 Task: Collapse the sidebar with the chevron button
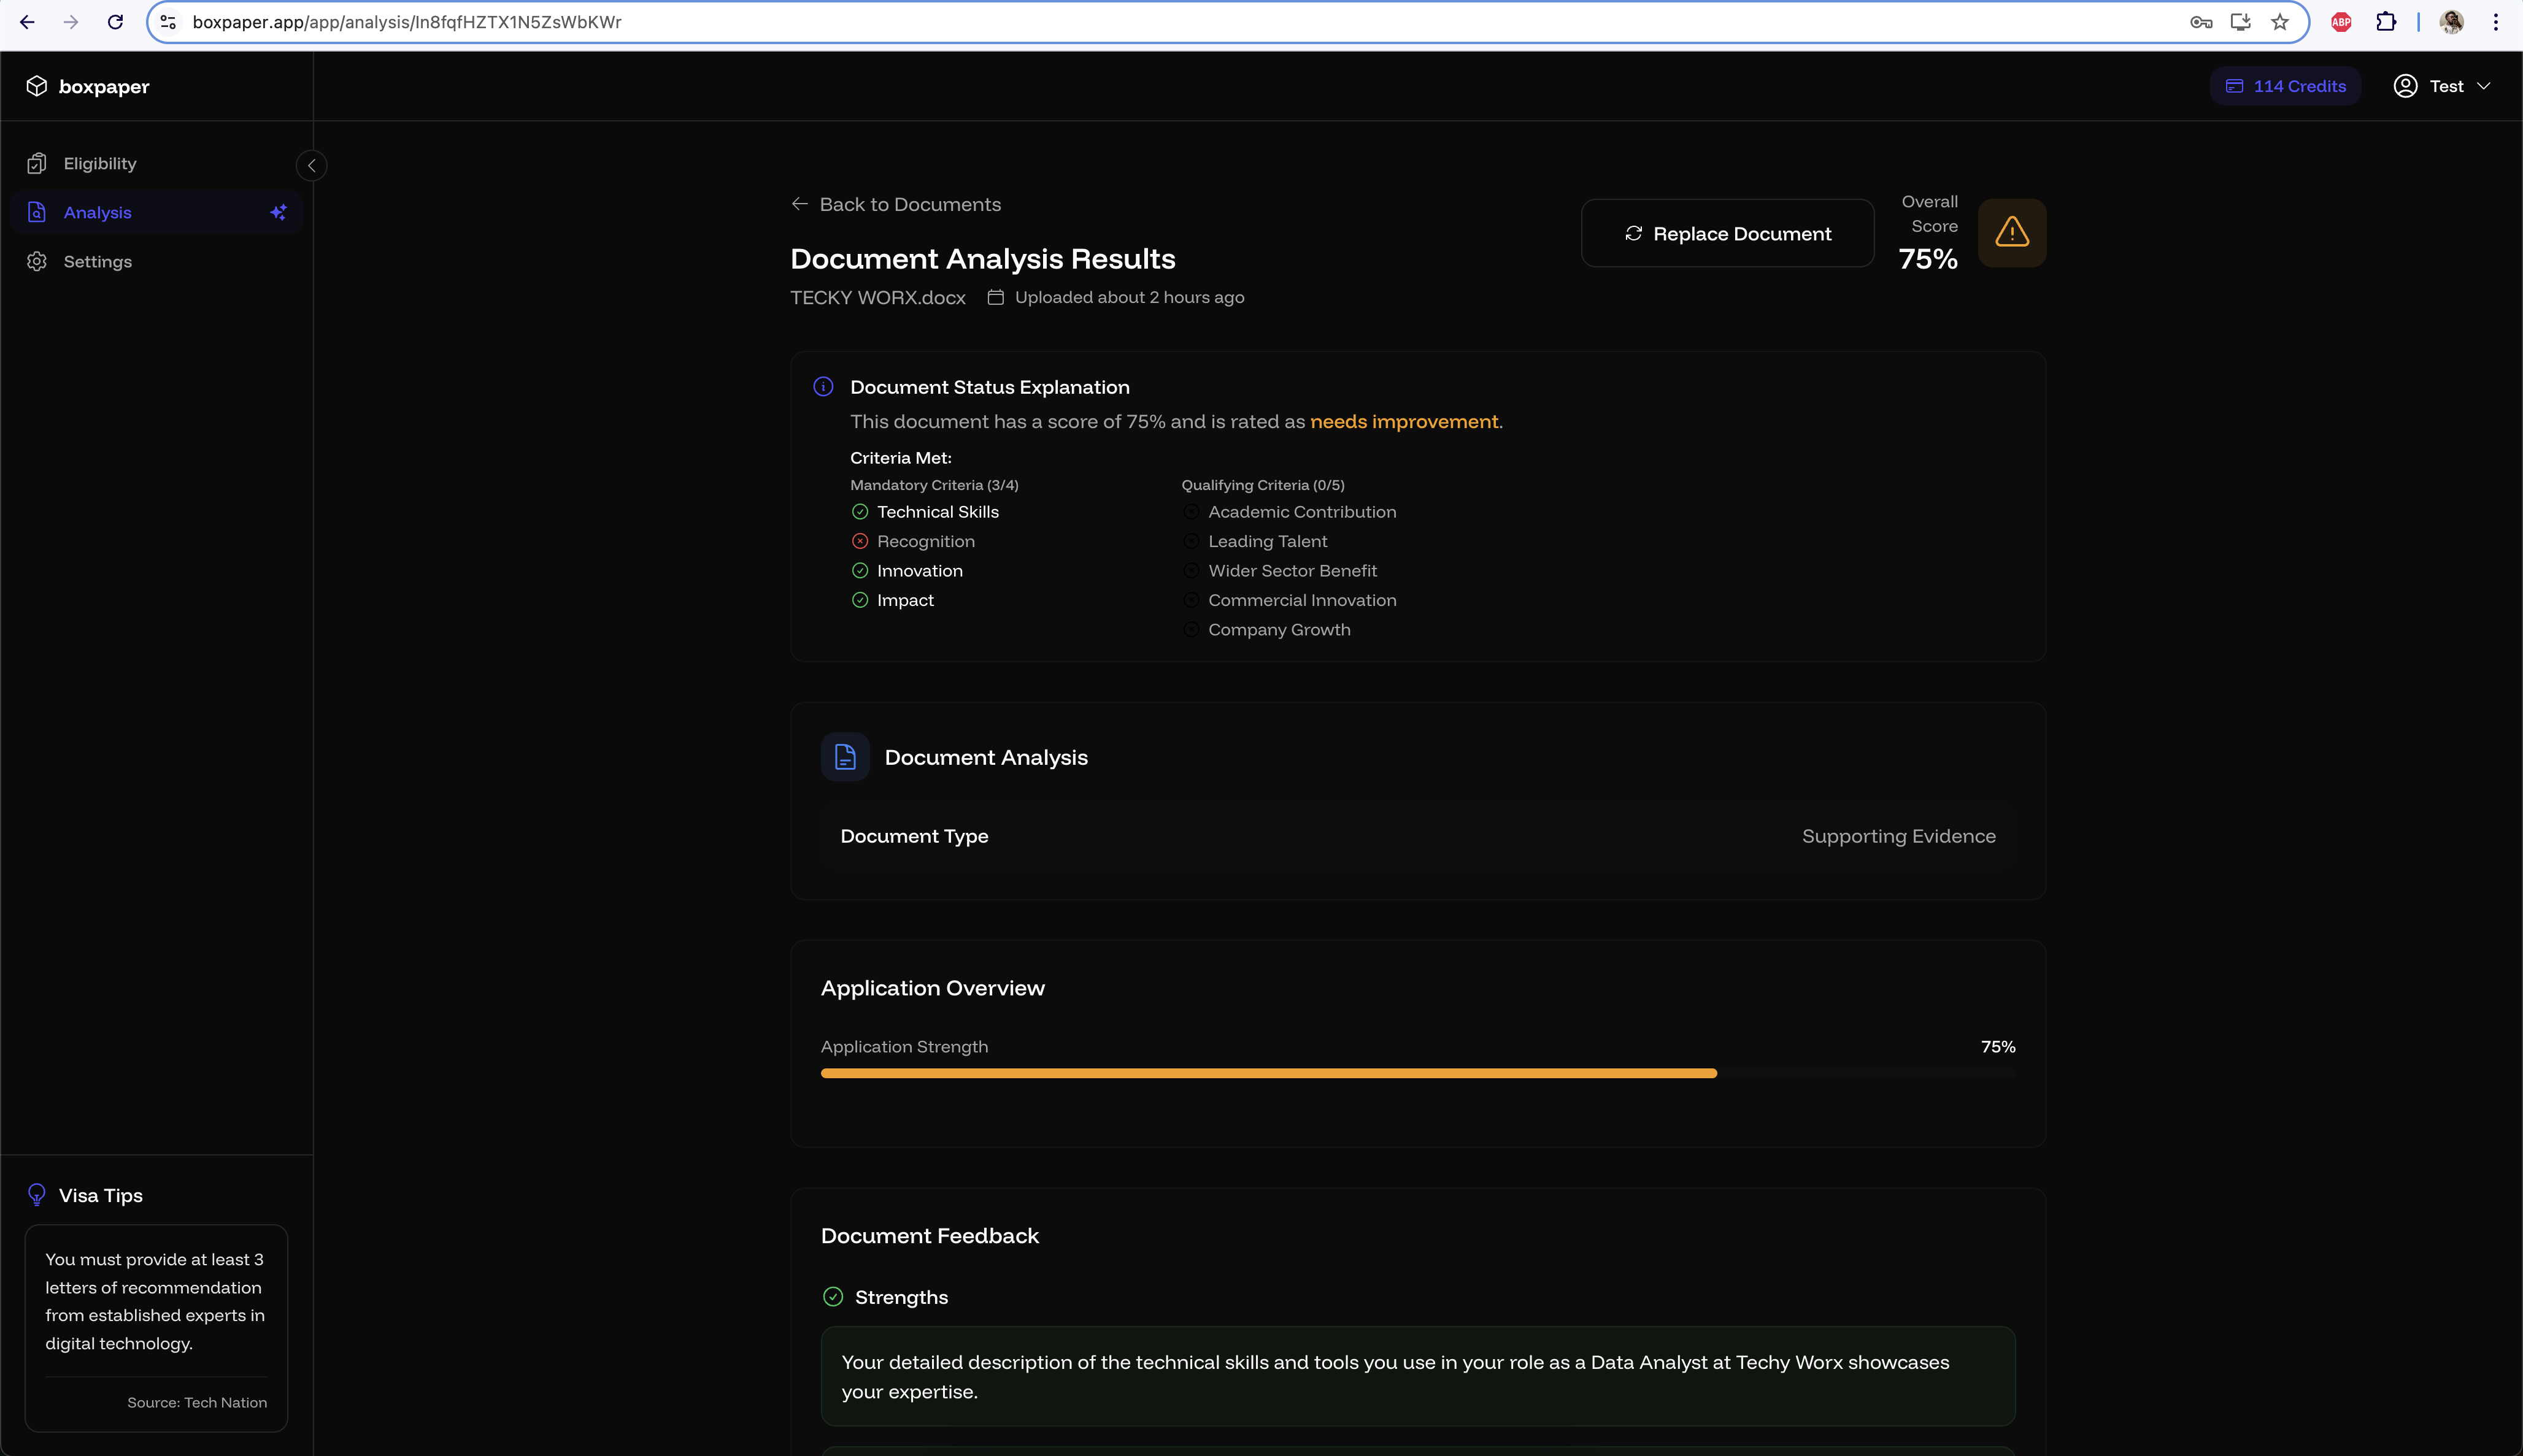coord(312,166)
